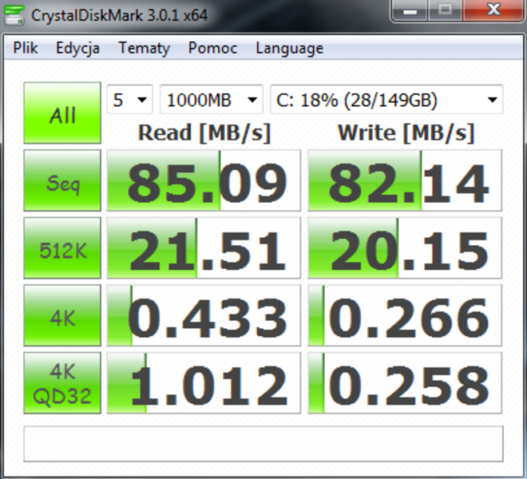Open the Tematy menu
The width and height of the screenshot is (527, 479).
pos(144,48)
